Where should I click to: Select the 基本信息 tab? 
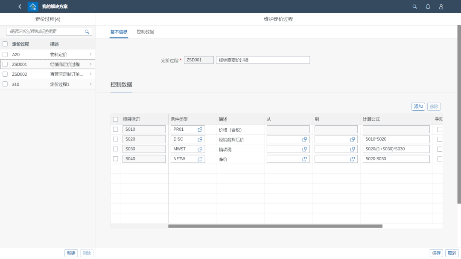click(119, 32)
